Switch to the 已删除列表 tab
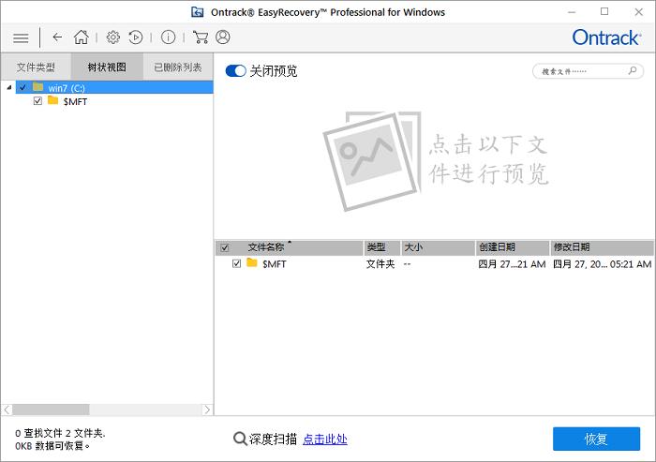 click(178, 67)
